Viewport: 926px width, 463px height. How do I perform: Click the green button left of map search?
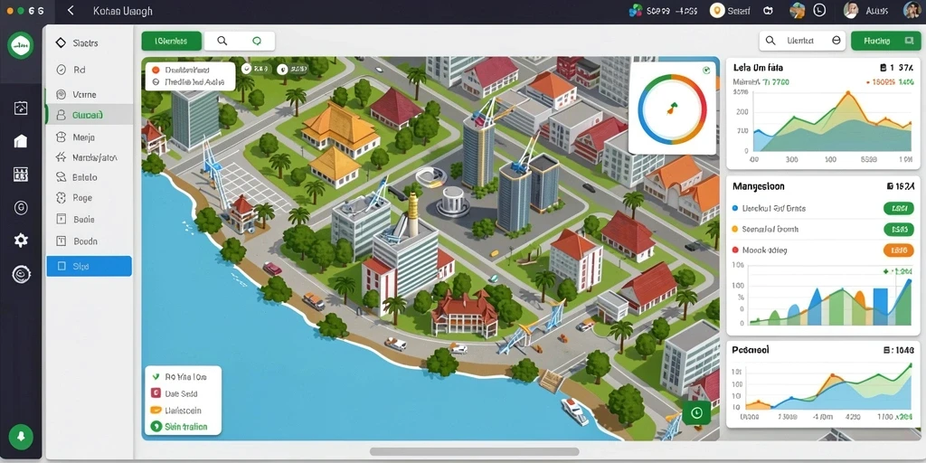171,41
